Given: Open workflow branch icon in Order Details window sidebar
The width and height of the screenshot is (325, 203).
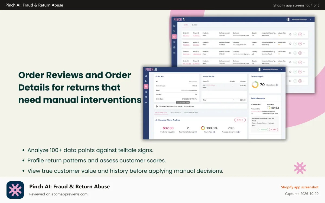Looking at the screenshot, I should click(x=146, y=81).
